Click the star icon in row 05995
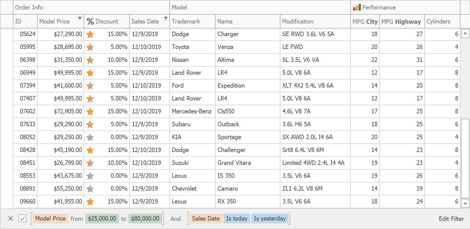Viewport: 470px width, 229px height. pos(90,47)
